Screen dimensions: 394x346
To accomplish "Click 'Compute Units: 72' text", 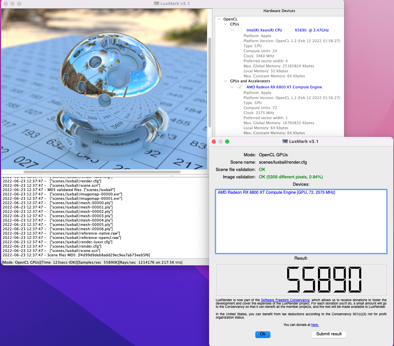I will [x=260, y=108].
